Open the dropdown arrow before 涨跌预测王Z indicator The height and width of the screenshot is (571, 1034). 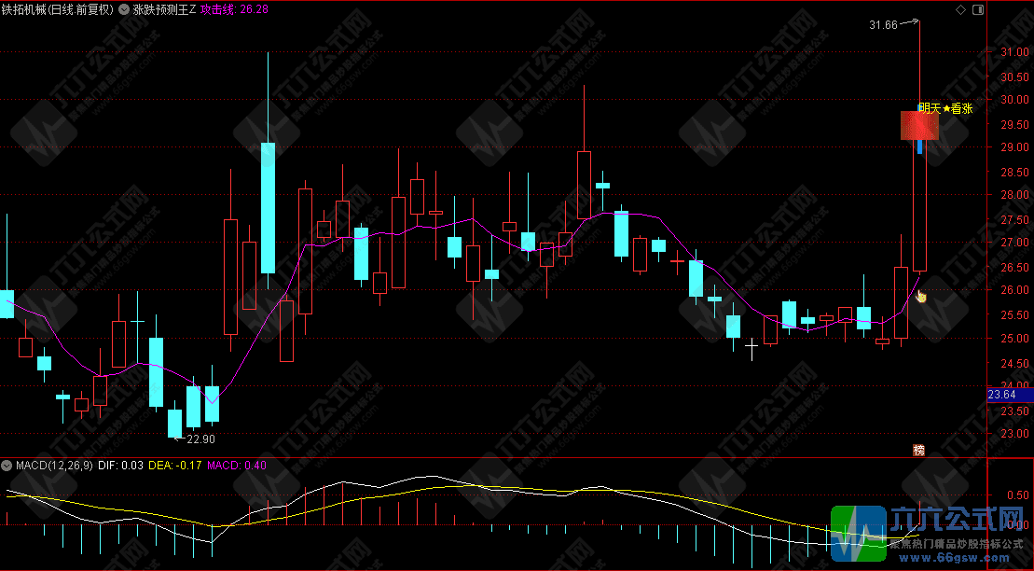click(124, 9)
